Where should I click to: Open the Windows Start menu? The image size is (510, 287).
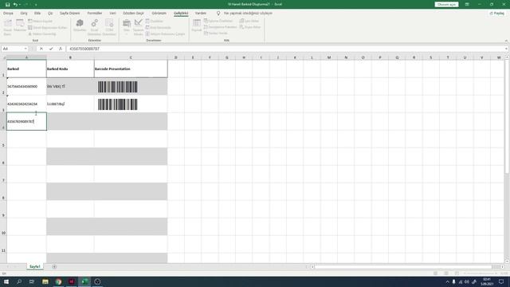(6, 281)
